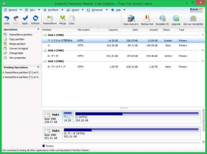Click the dropdown arrow next to Advanced
The width and height of the screenshot is (207, 154).
coord(107,10)
